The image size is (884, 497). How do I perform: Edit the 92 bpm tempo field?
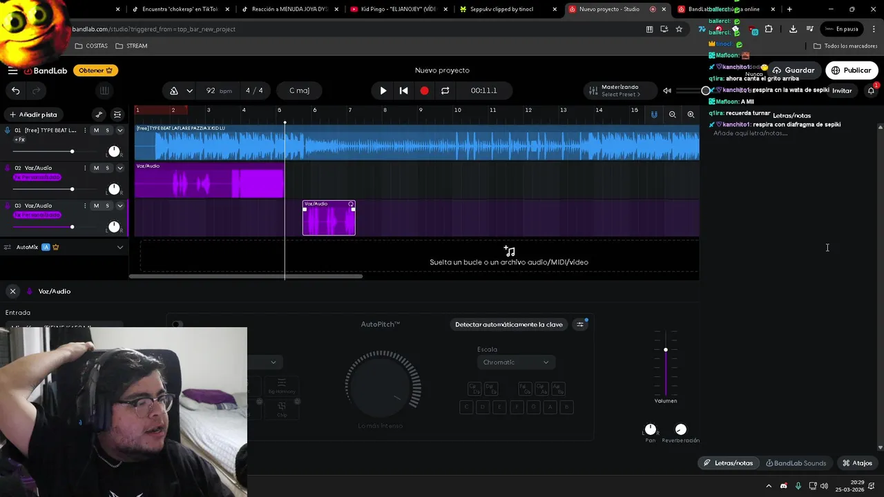click(218, 90)
